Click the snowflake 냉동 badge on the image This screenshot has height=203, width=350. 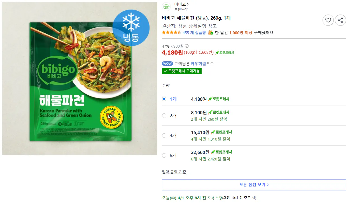[x=131, y=27]
